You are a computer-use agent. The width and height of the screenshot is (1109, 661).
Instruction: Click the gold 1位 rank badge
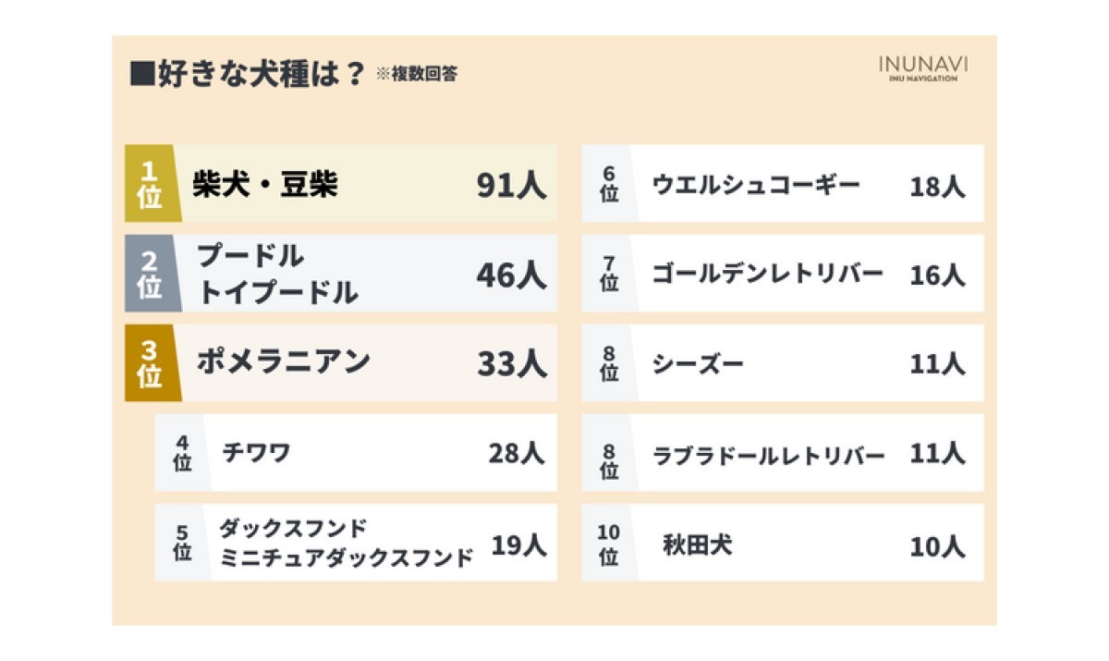click(x=152, y=183)
